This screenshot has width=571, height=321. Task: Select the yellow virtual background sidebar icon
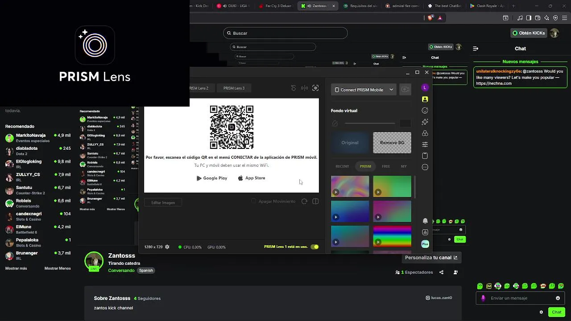click(x=425, y=99)
